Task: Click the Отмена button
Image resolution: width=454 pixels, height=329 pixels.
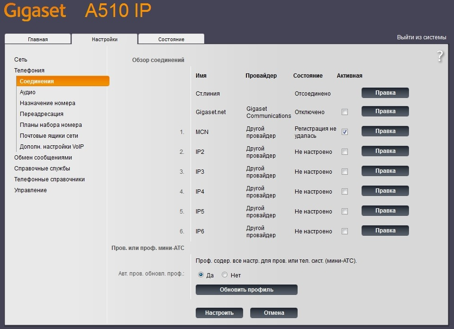Action: tap(273, 313)
